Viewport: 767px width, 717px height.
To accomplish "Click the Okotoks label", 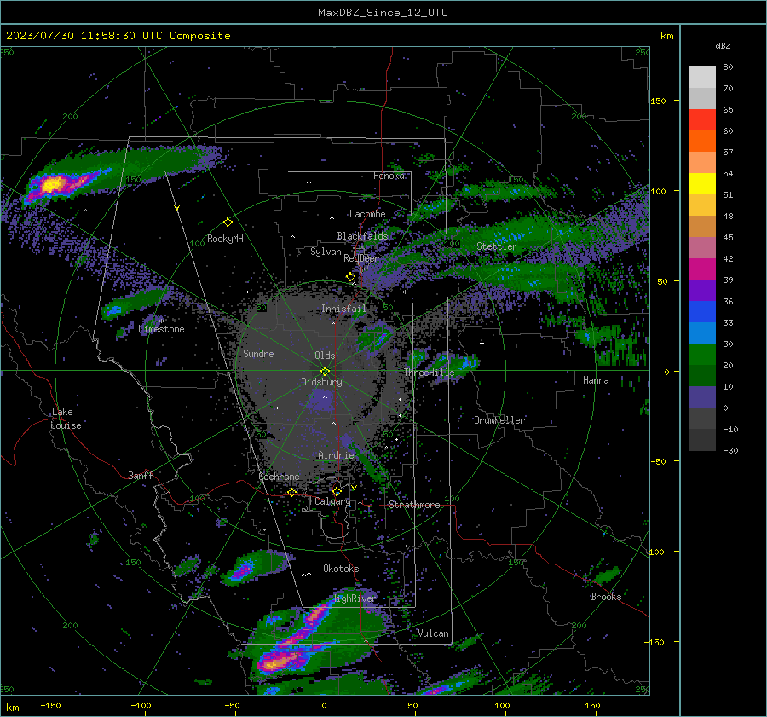I will click(x=341, y=569).
